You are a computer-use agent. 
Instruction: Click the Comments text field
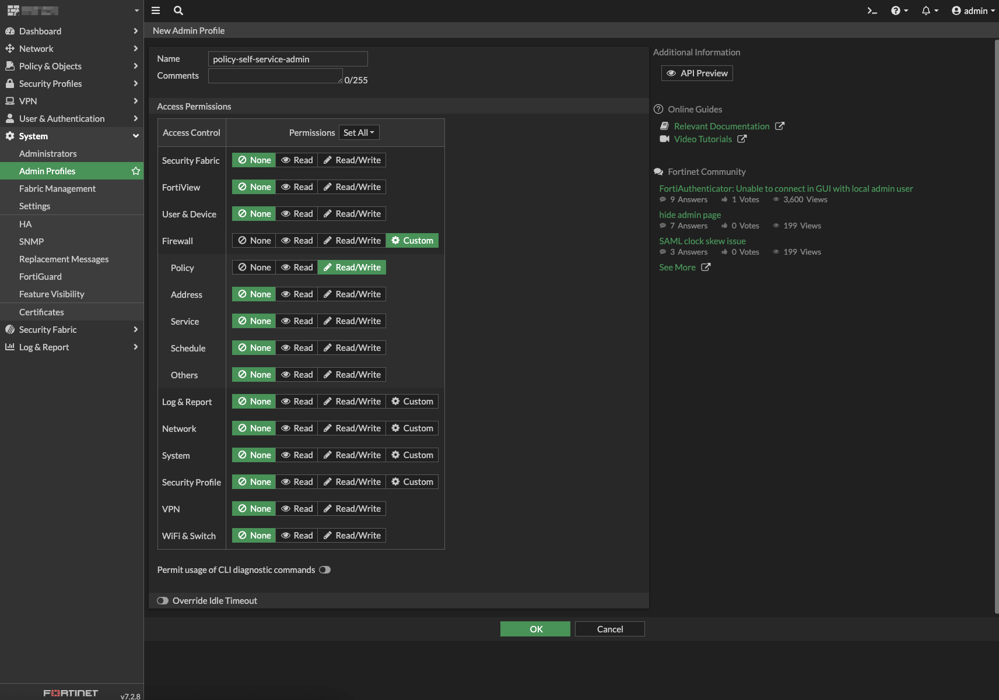click(x=275, y=76)
